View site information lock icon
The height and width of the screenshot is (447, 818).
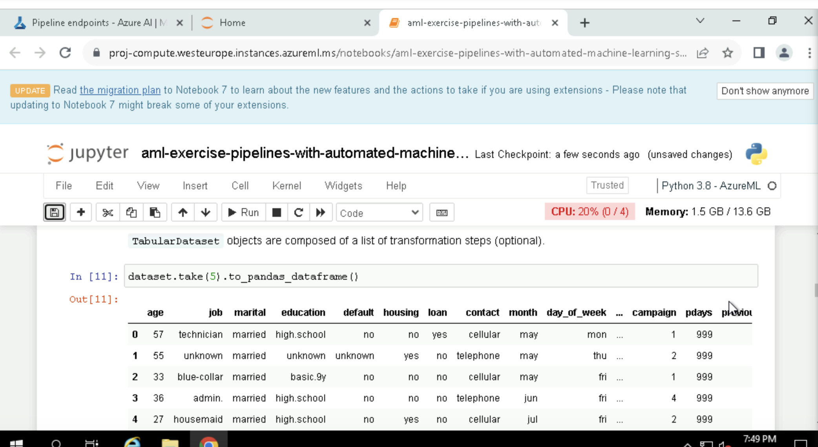96,53
